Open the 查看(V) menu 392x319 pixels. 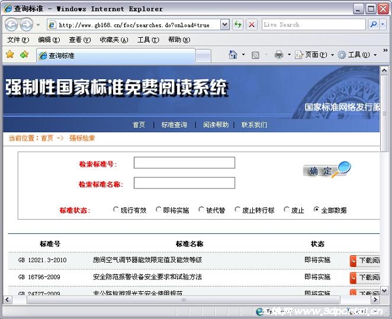(80, 40)
